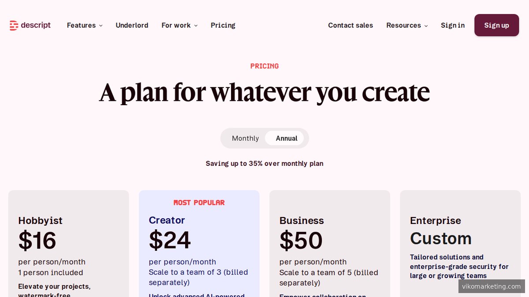Click the Sign up button

click(x=496, y=25)
